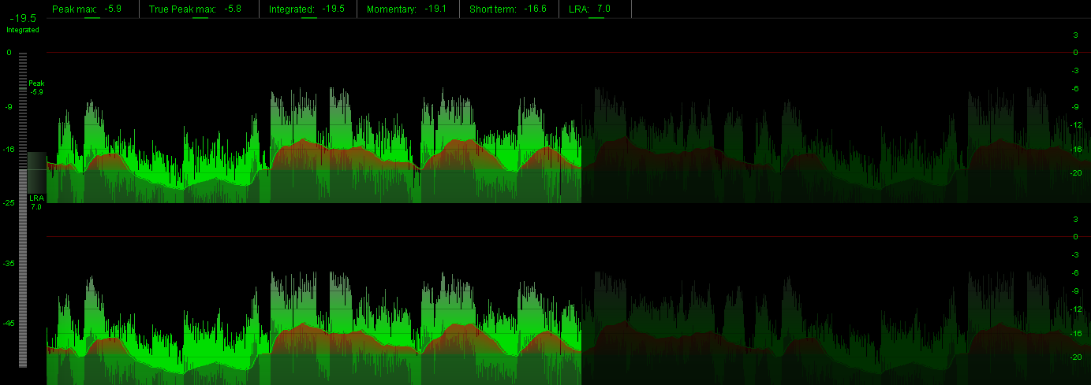Click the gray LRA range block on meter
Screen dimensions: 1091x385
36,172
